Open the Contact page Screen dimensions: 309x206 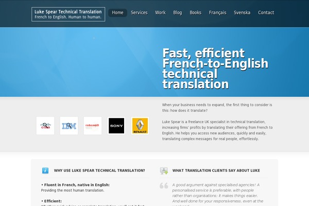tap(266, 12)
